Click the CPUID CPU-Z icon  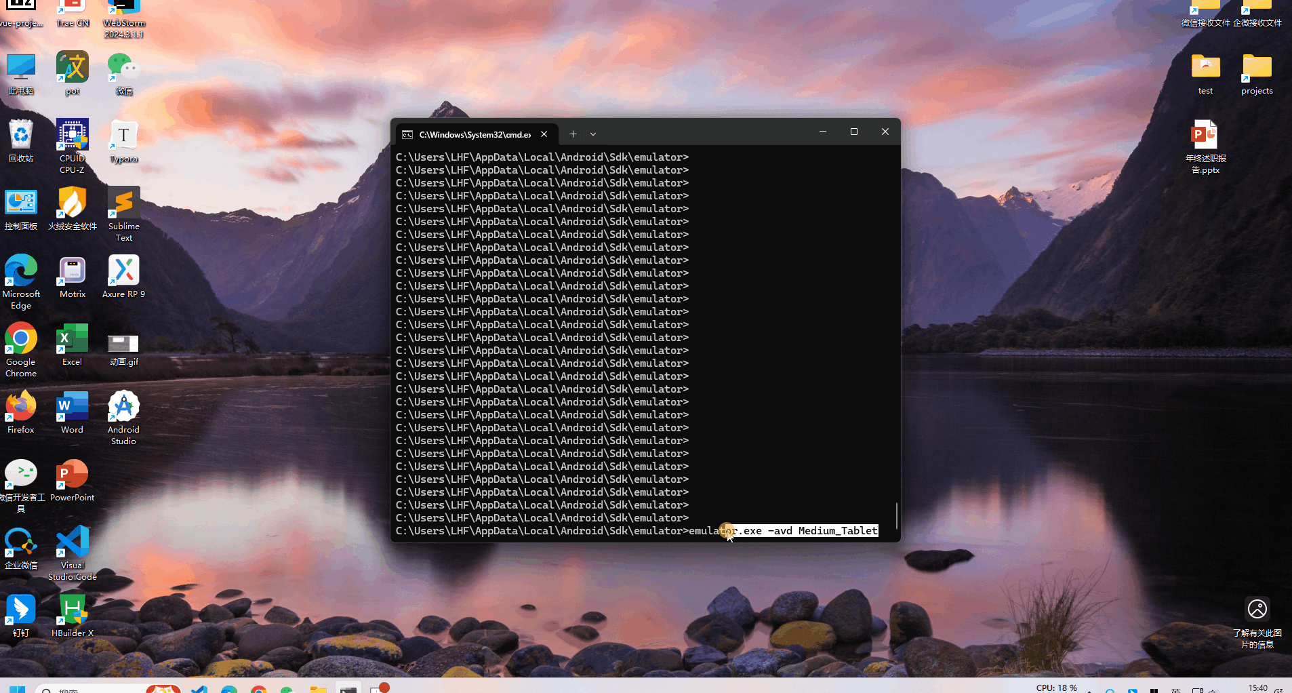click(73, 136)
